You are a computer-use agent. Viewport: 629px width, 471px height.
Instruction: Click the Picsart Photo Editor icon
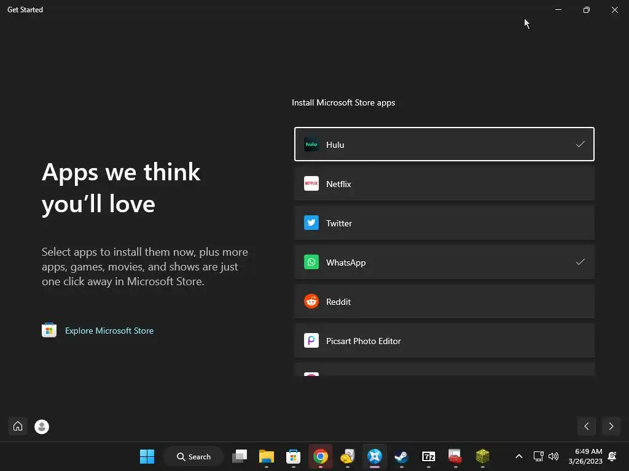tap(311, 340)
